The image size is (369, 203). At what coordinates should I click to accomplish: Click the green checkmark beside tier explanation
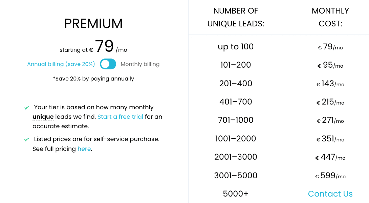click(x=27, y=108)
